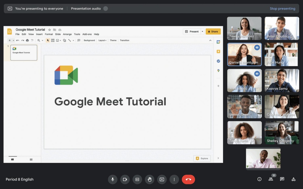This screenshot has height=189, width=303.
Task: Click the Slides file logo icon
Action: (10, 31)
